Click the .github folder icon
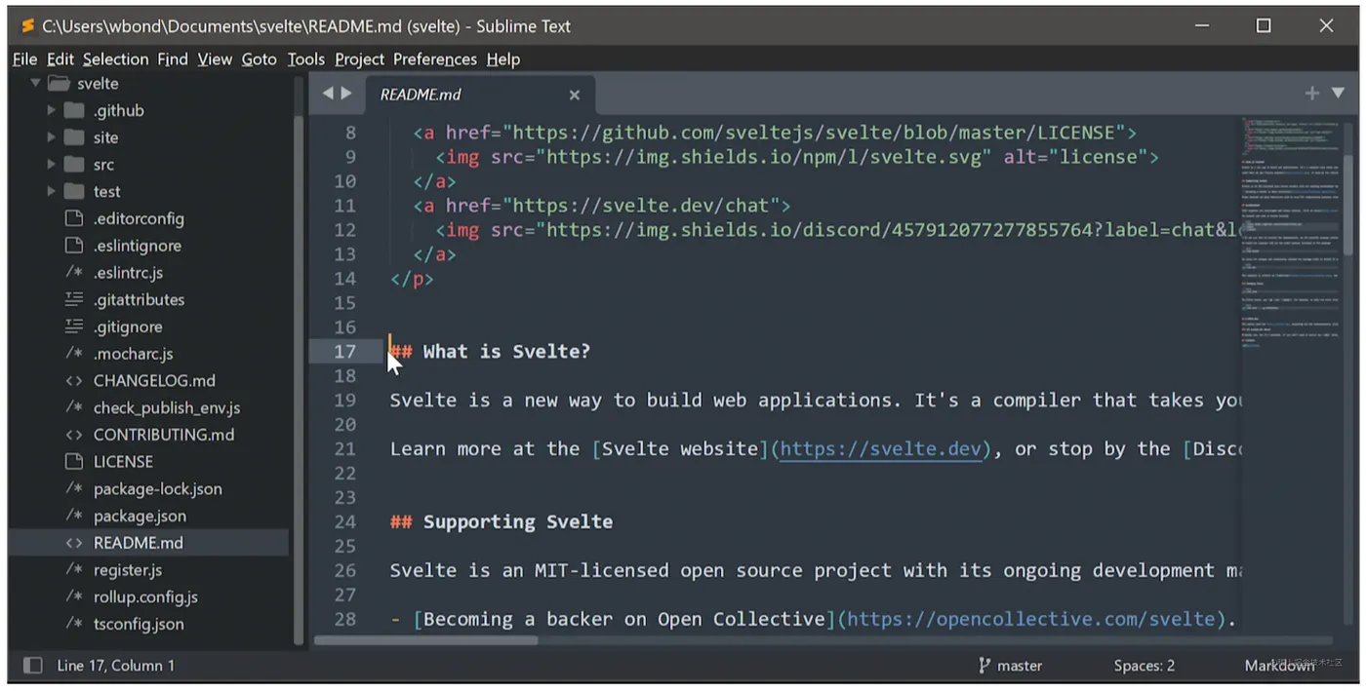 pos(74,110)
